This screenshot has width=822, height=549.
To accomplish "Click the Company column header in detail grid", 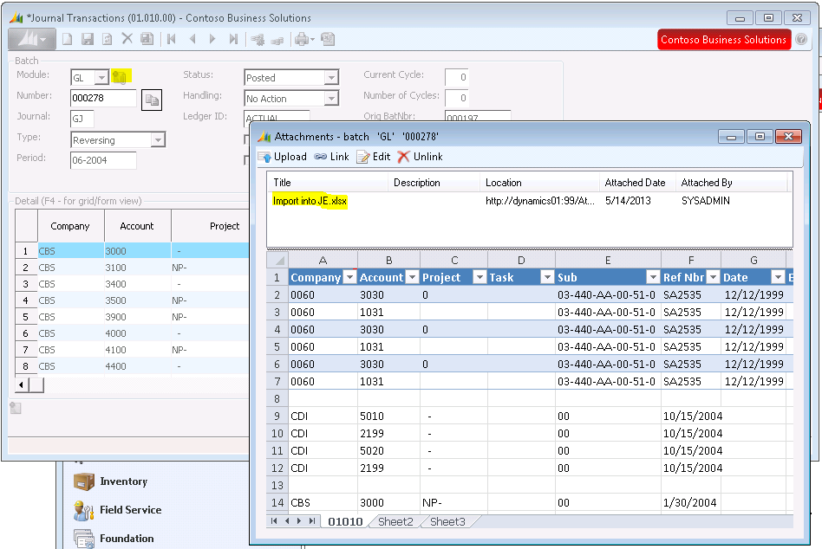I will [x=70, y=226].
